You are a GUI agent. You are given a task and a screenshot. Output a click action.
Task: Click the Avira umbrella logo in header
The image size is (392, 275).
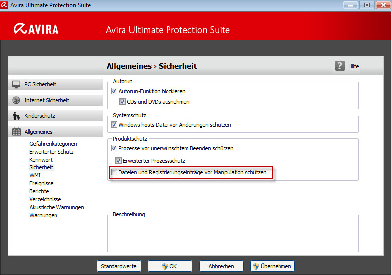(x=20, y=29)
